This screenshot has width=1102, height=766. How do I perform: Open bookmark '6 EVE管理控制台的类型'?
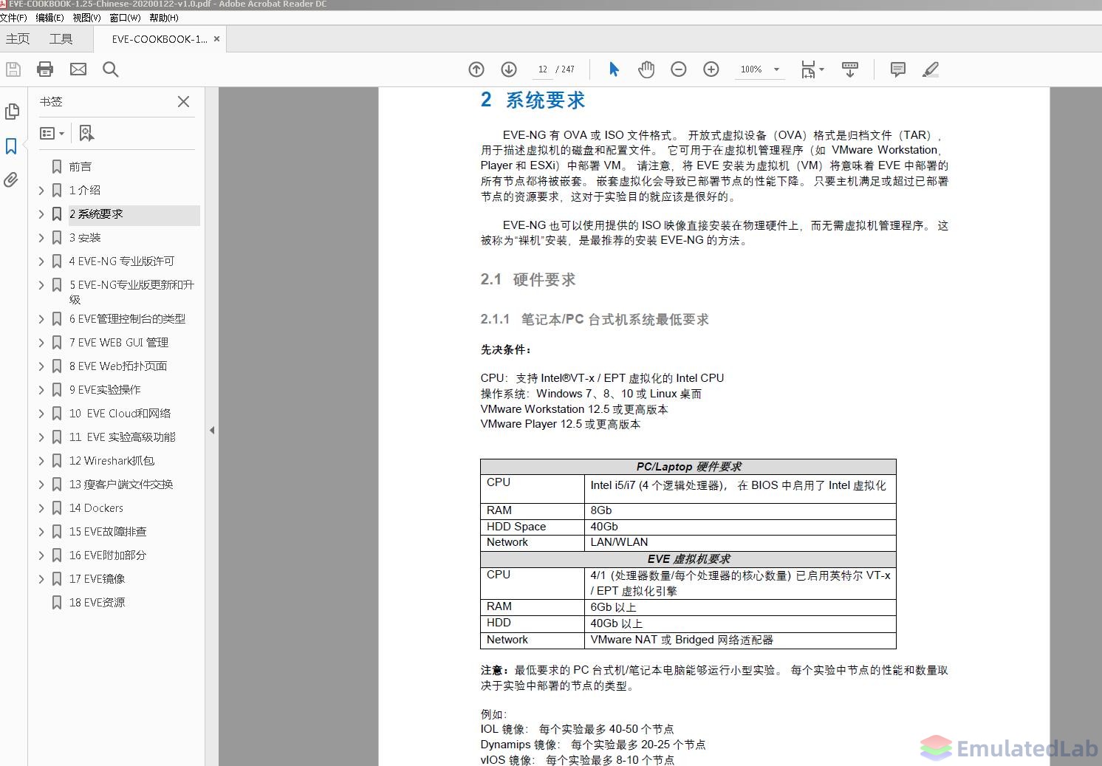127,319
